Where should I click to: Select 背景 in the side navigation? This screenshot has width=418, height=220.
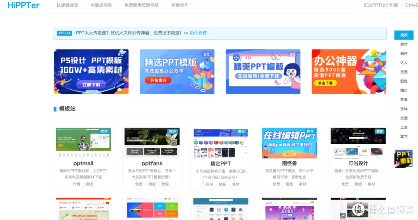[404, 100]
